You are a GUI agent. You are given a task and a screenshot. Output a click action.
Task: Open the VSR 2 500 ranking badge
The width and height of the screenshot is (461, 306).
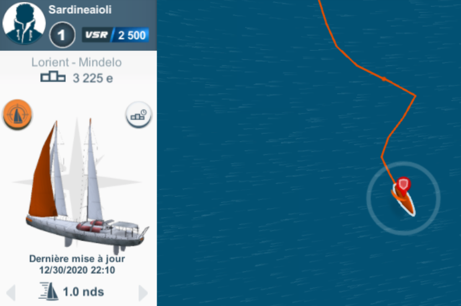pos(116,35)
